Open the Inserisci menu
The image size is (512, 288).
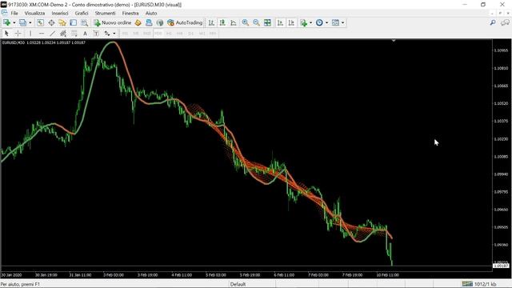coord(60,13)
